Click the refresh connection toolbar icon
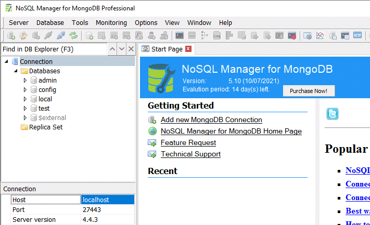Screen dimensions: 370x225 point(73,36)
